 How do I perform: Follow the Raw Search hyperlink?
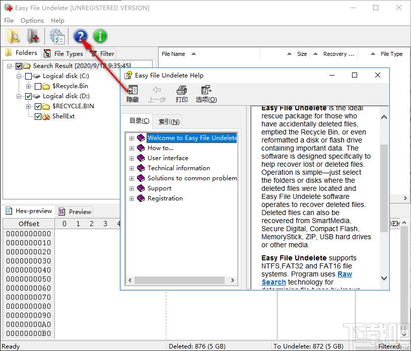307,278
